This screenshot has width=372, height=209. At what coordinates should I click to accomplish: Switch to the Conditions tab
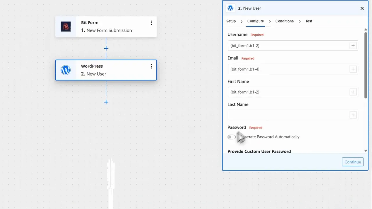tap(284, 21)
